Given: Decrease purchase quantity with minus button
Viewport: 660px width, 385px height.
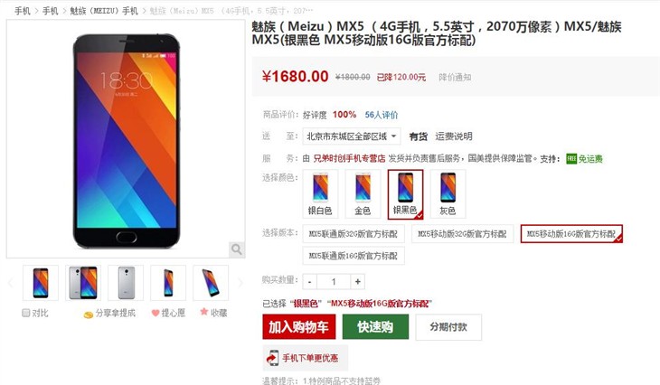Looking at the screenshot, I should (x=310, y=281).
